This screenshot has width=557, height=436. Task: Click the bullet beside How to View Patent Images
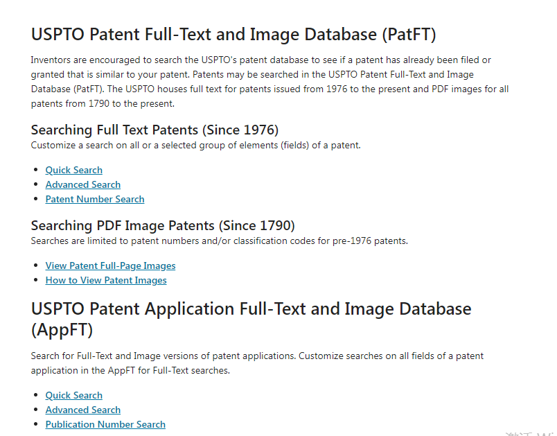pos(36,281)
